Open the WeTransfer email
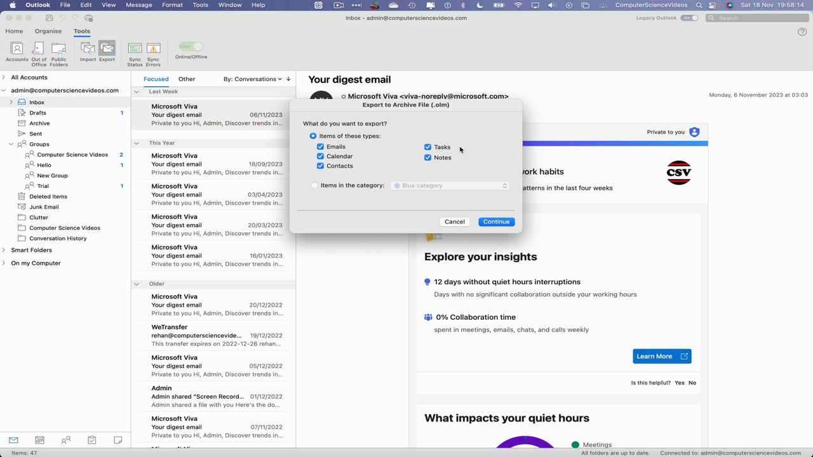 tap(213, 335)
